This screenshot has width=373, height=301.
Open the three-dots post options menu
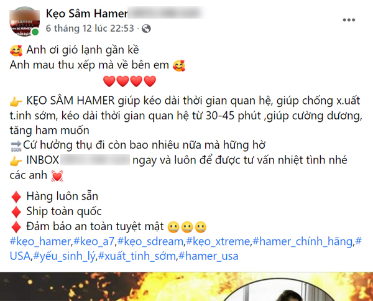point(349,20)
